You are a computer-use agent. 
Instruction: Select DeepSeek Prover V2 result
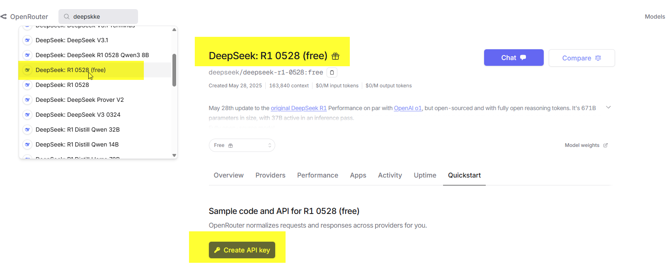(x=95, y=100)
